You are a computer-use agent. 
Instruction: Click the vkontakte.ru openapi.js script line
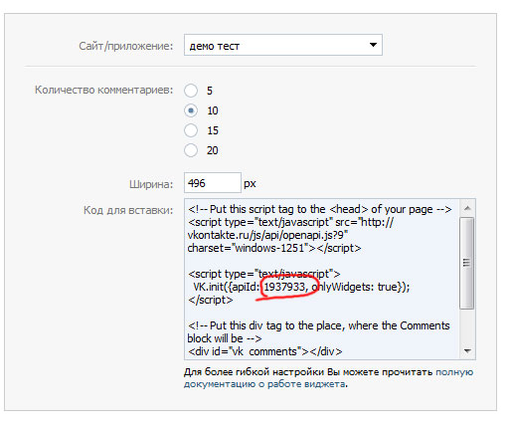coord(267,235)
